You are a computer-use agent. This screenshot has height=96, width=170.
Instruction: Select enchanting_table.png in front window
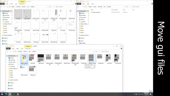click(x=75, y=59)
